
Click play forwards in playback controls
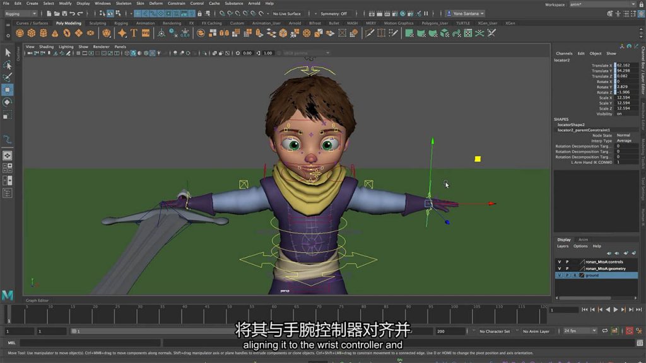(x=616, y=309)
